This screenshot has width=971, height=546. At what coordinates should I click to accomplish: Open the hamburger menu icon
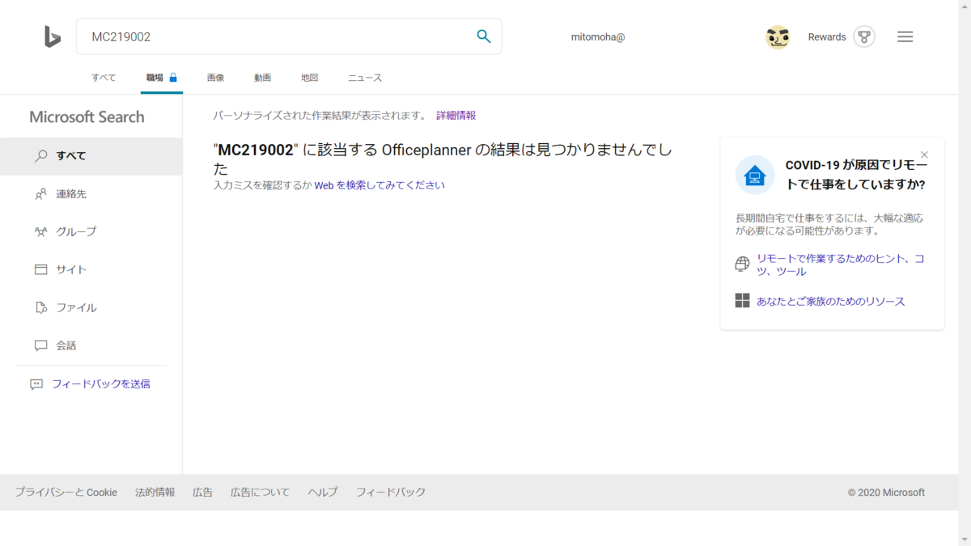tap(905, 37)
